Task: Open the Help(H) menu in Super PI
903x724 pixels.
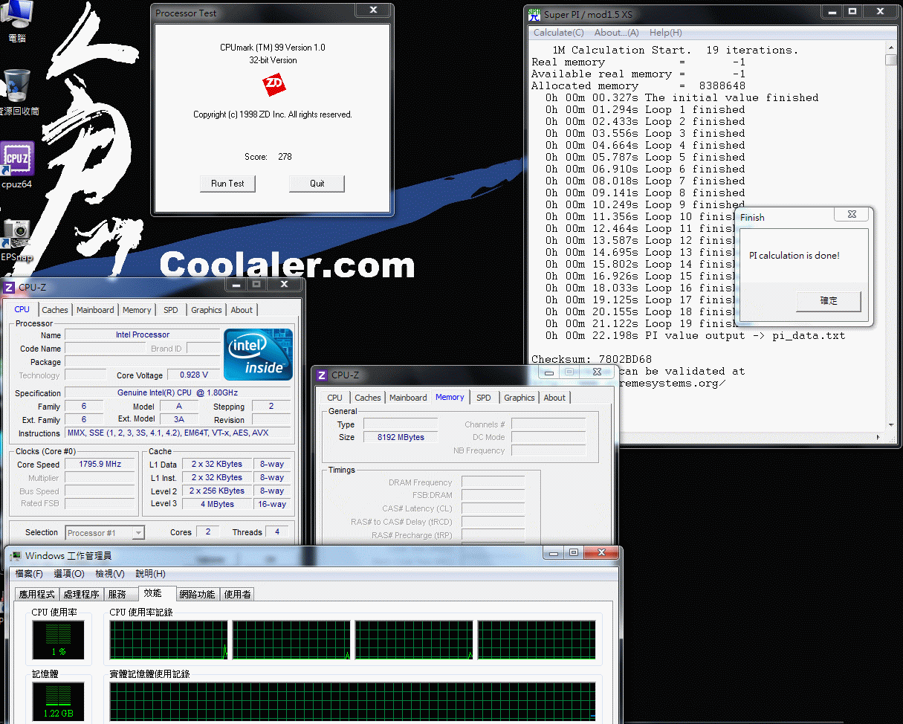Action: [x=666, y=33]
